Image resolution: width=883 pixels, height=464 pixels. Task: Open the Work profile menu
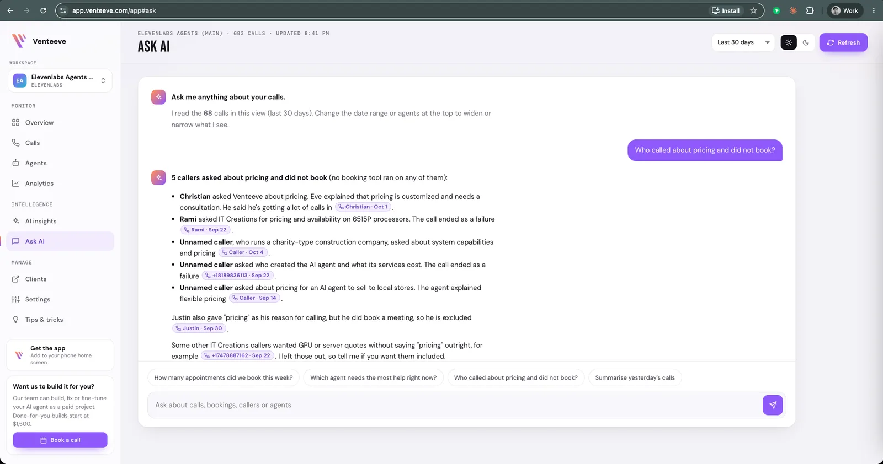point(844,10)
